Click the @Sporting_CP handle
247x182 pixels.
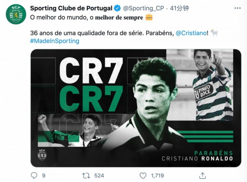(143, 8)
